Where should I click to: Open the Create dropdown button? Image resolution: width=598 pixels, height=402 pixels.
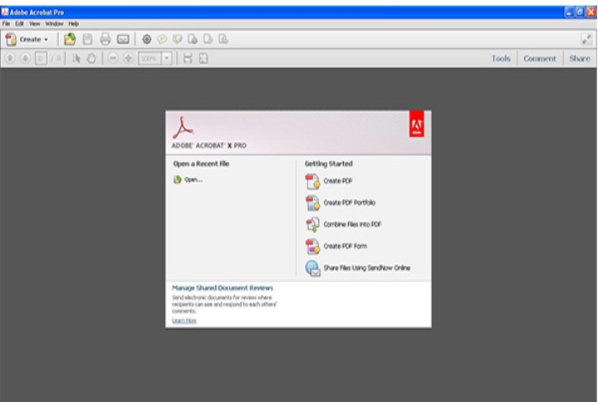click(27, 39)
